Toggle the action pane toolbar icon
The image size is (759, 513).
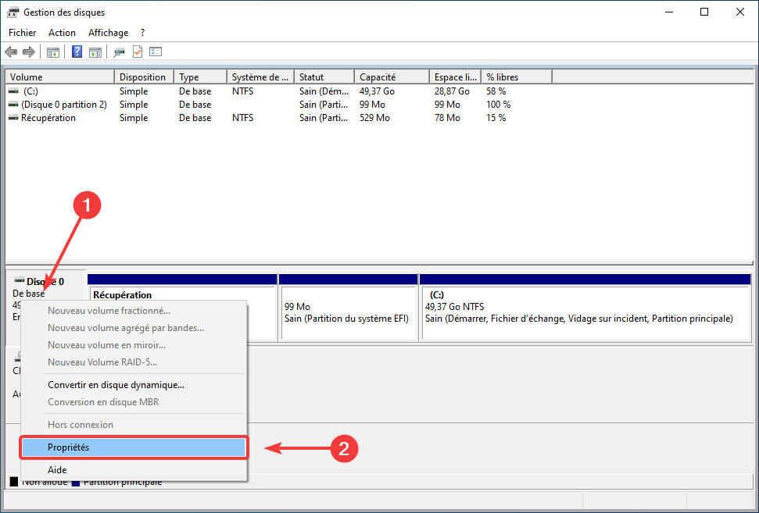tap(95, 52)
